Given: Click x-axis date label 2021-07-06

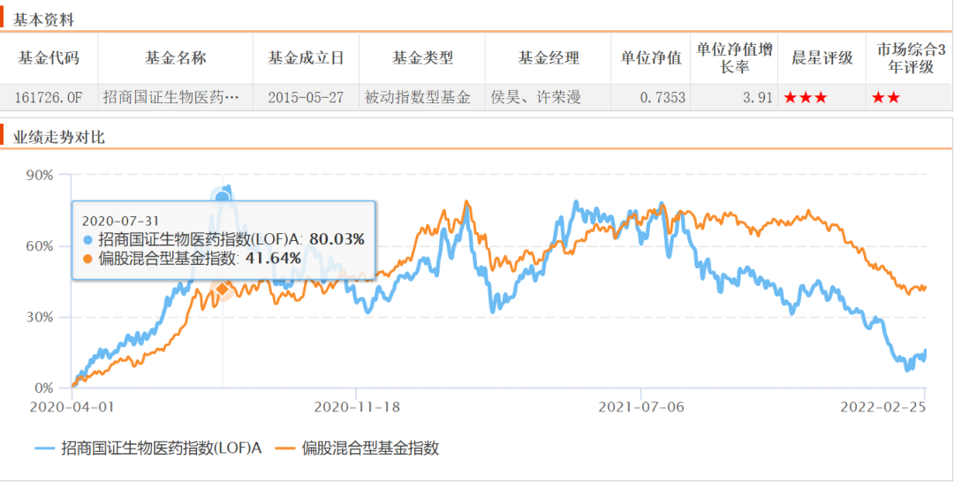Looking at the screenshot, I should coord(641,407).
